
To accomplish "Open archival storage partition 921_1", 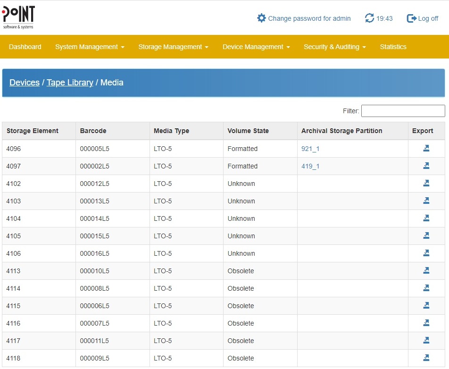I will tap(310, 149).
